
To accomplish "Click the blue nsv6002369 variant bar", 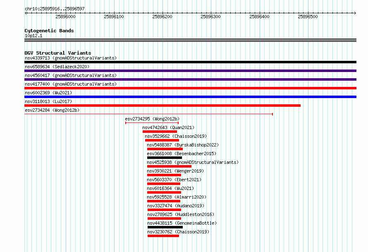I will pyautogui.click(x=190, y=97).
